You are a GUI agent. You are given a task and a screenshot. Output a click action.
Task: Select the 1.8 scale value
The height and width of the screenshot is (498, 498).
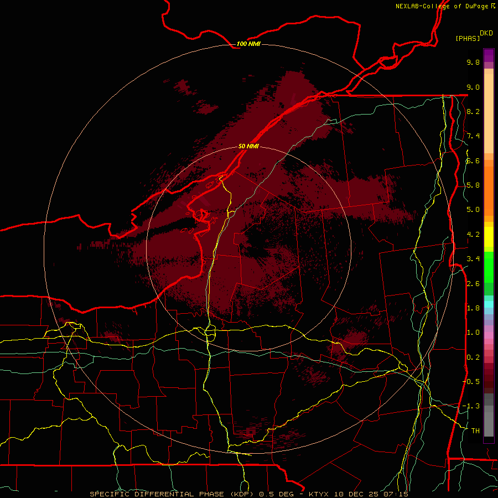[473, 308]
